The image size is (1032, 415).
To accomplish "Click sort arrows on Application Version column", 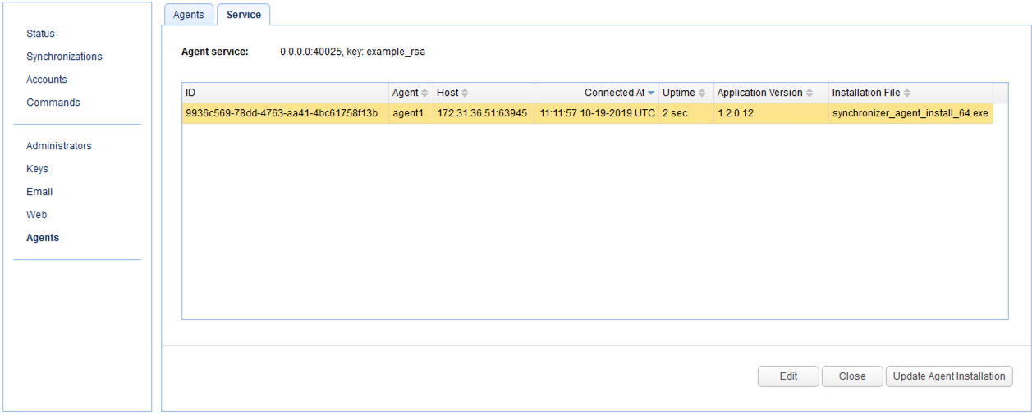I will [810, 93].
